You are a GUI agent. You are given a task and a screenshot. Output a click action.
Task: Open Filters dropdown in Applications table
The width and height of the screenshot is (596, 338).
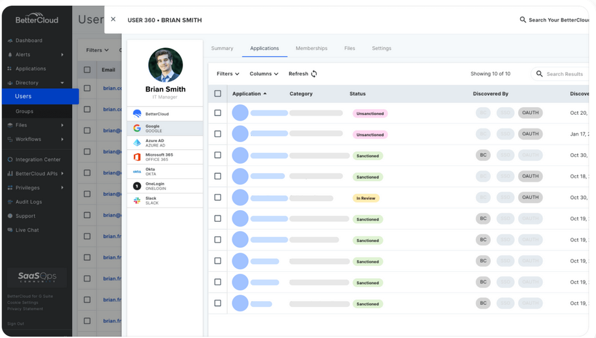point(228,74)
